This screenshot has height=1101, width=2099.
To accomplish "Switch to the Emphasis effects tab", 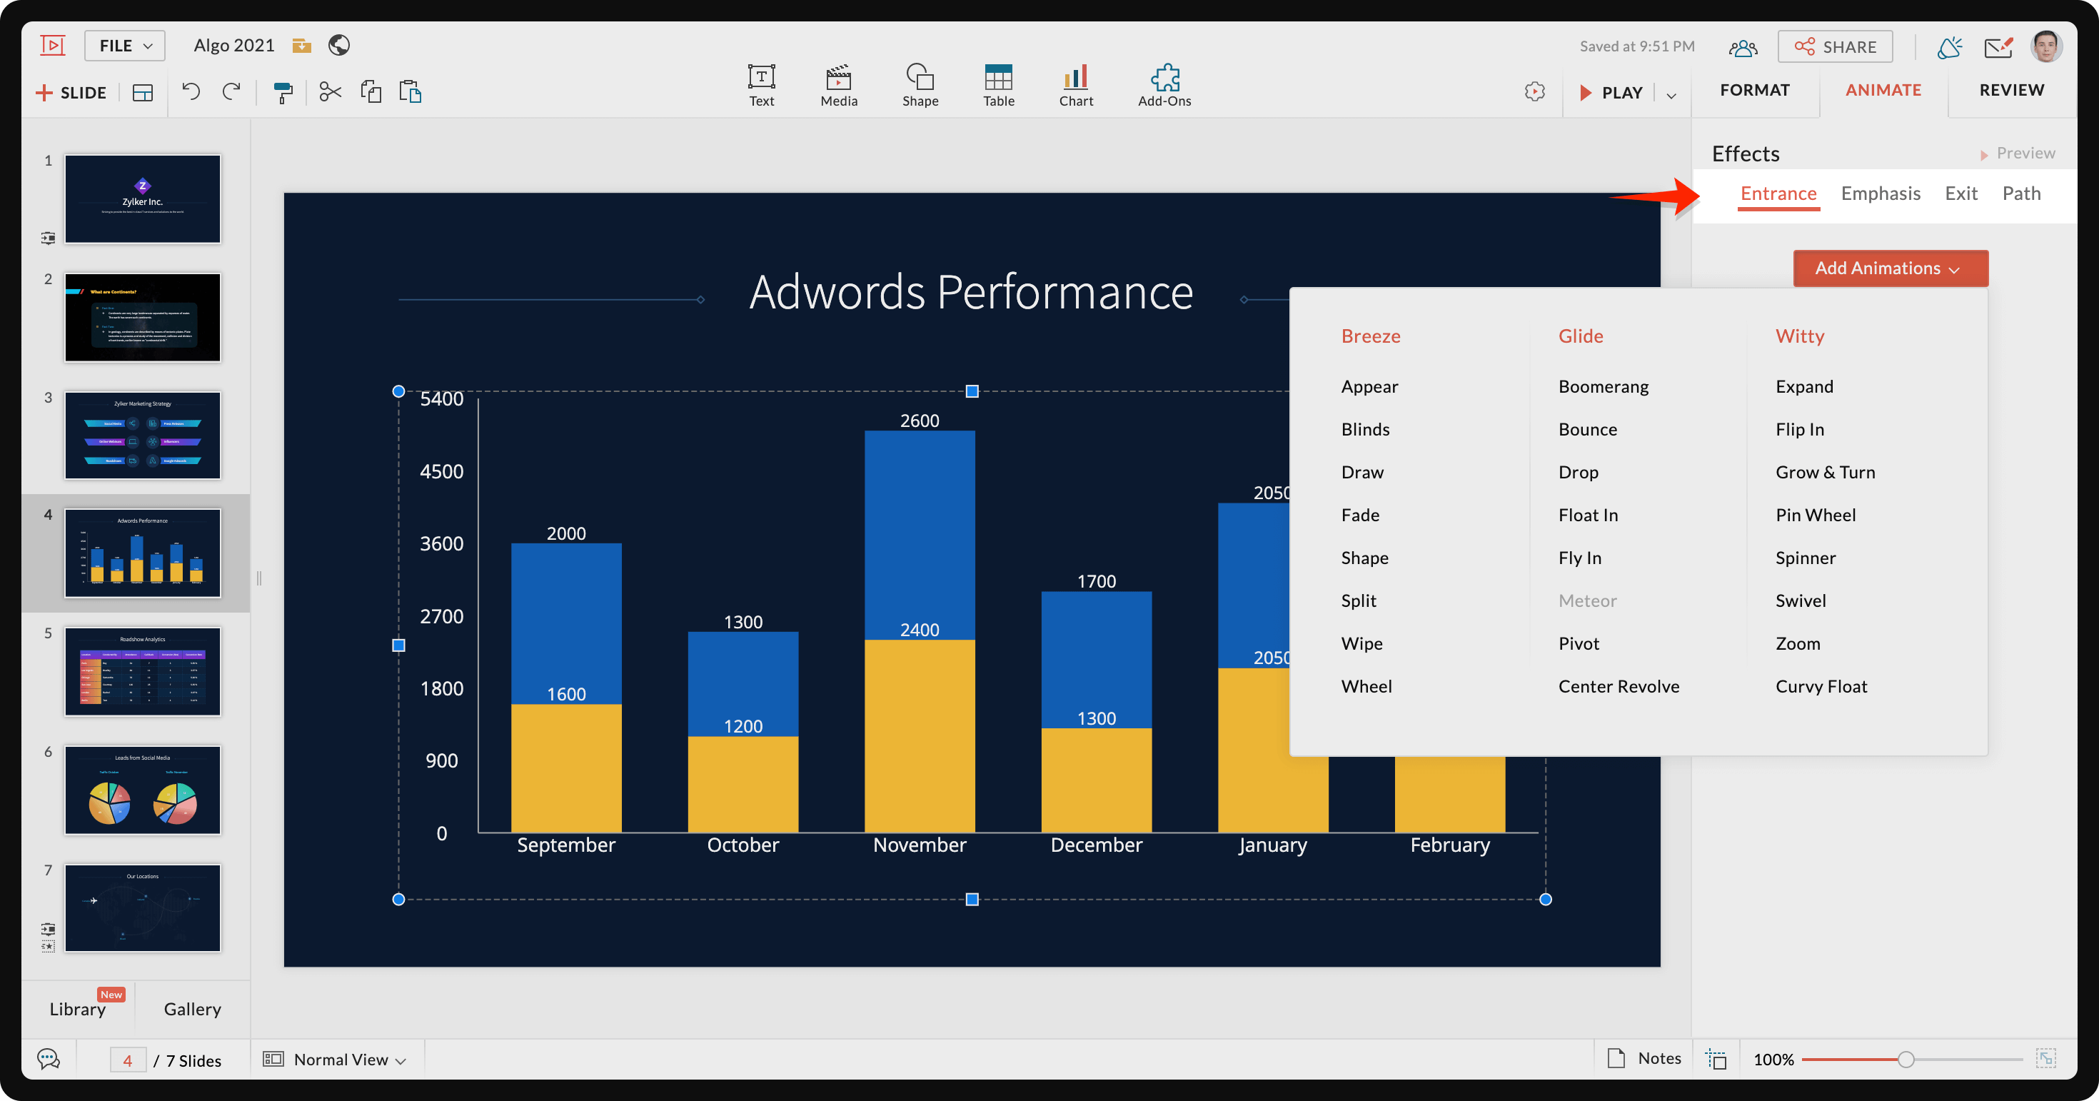I will pyautogui.click(x=1880, y=193).
